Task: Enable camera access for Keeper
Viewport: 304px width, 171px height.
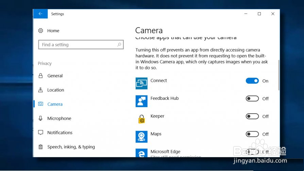Action: click(252, 116)
